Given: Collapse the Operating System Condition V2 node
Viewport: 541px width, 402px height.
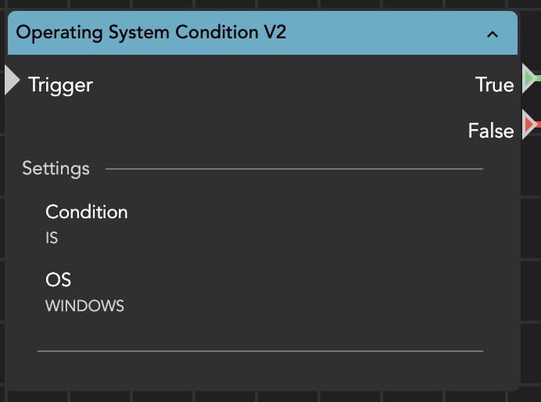Looking at the screenshot, I should pos(492,34).
